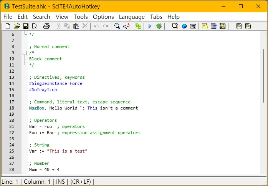Open the Tabs menu

coord(156,17)
